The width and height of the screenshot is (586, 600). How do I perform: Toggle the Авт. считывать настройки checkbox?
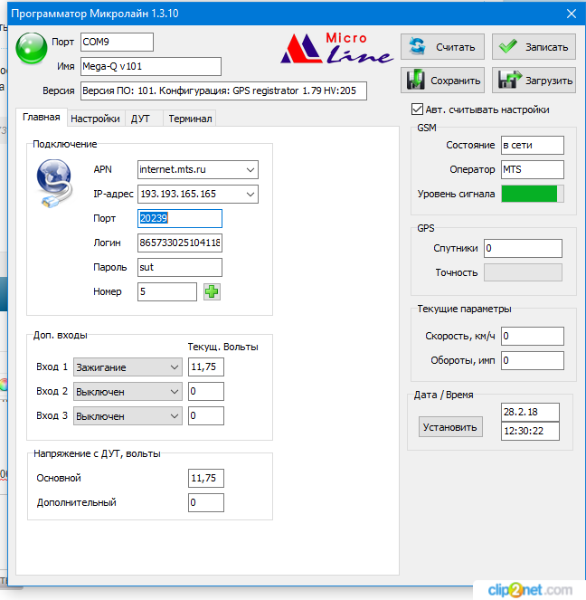417,110
